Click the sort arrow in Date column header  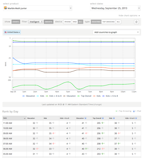tap(24, 118)
